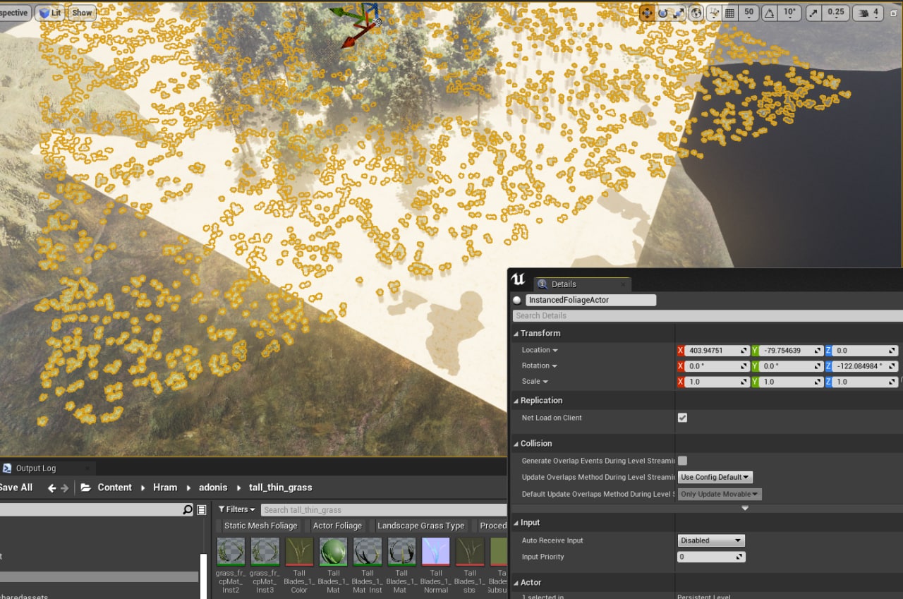Click Search tall_thin_grass field
The height and width of the screenshot is (599, 903).
coord(384,509)
